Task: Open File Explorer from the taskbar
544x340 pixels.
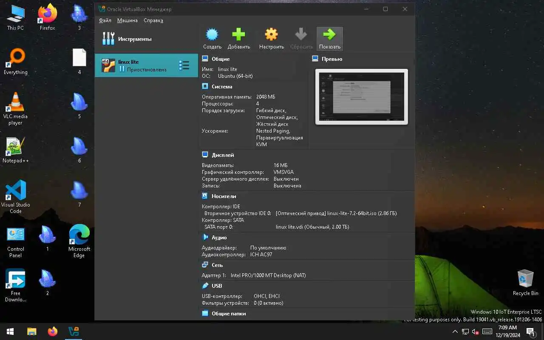Action: click(31, 331)
